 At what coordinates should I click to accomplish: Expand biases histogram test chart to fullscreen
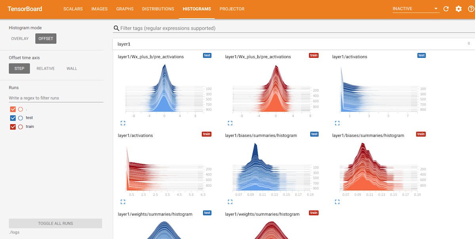pos(230,202)
